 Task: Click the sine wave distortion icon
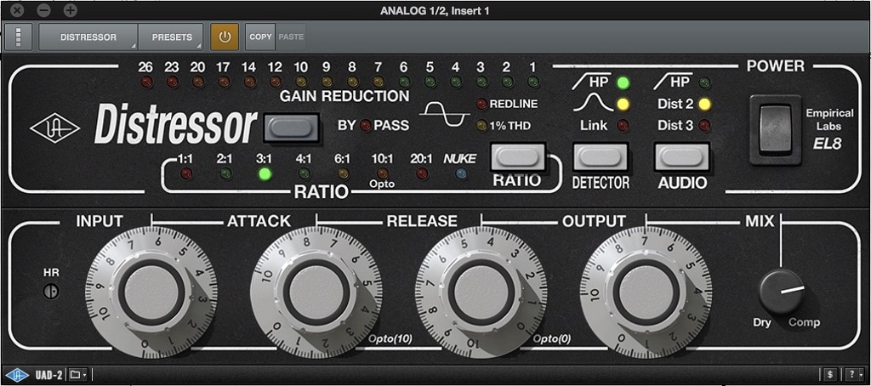click(x=444, y=113)
